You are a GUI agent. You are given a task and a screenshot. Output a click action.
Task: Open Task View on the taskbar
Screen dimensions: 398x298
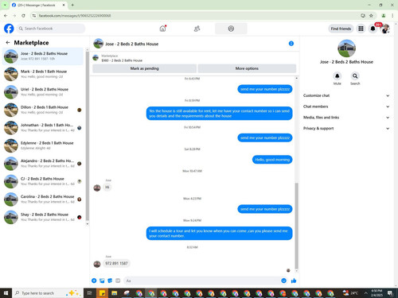click(90, 293)
